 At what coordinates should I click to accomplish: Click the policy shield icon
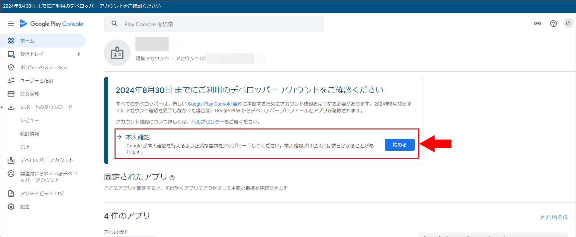click(11, 67)
